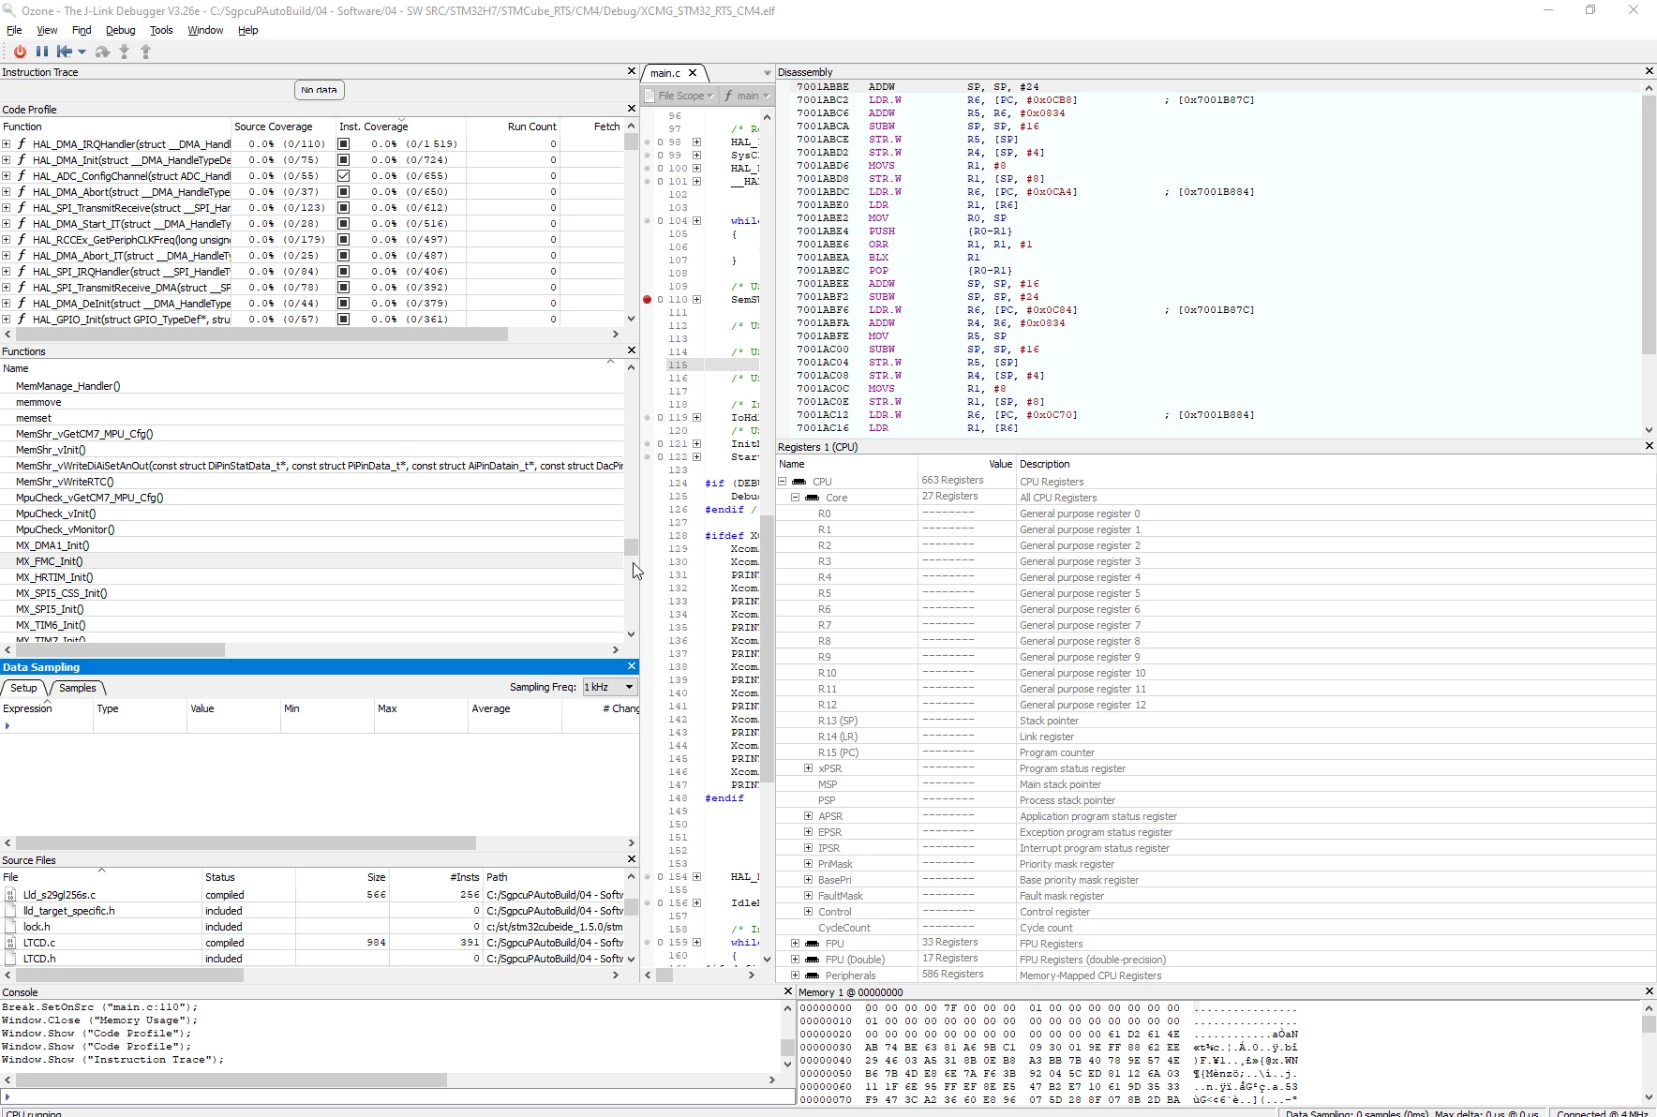Toggle coverage checkbox for HAL_RCCEx_GetPeriphCLKFreq

[x=344, y=240]
